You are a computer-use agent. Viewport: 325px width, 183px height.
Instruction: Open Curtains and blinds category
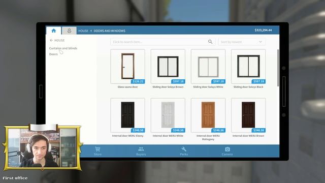[63, 48]
